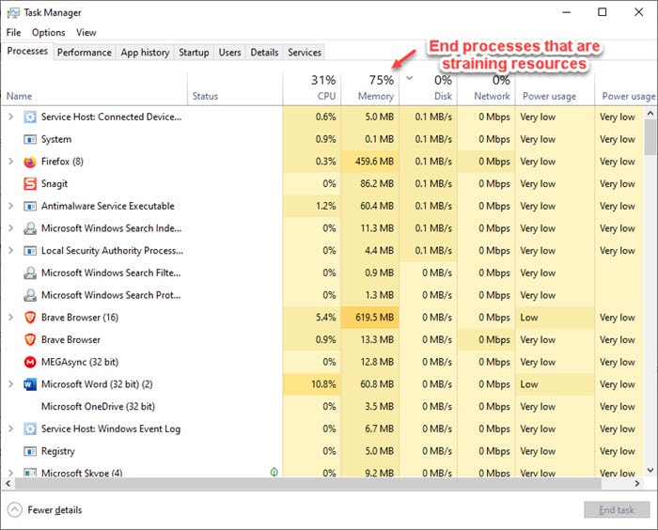658x530 pixels.
Task: Open the File menu
Action: (13, 32)
